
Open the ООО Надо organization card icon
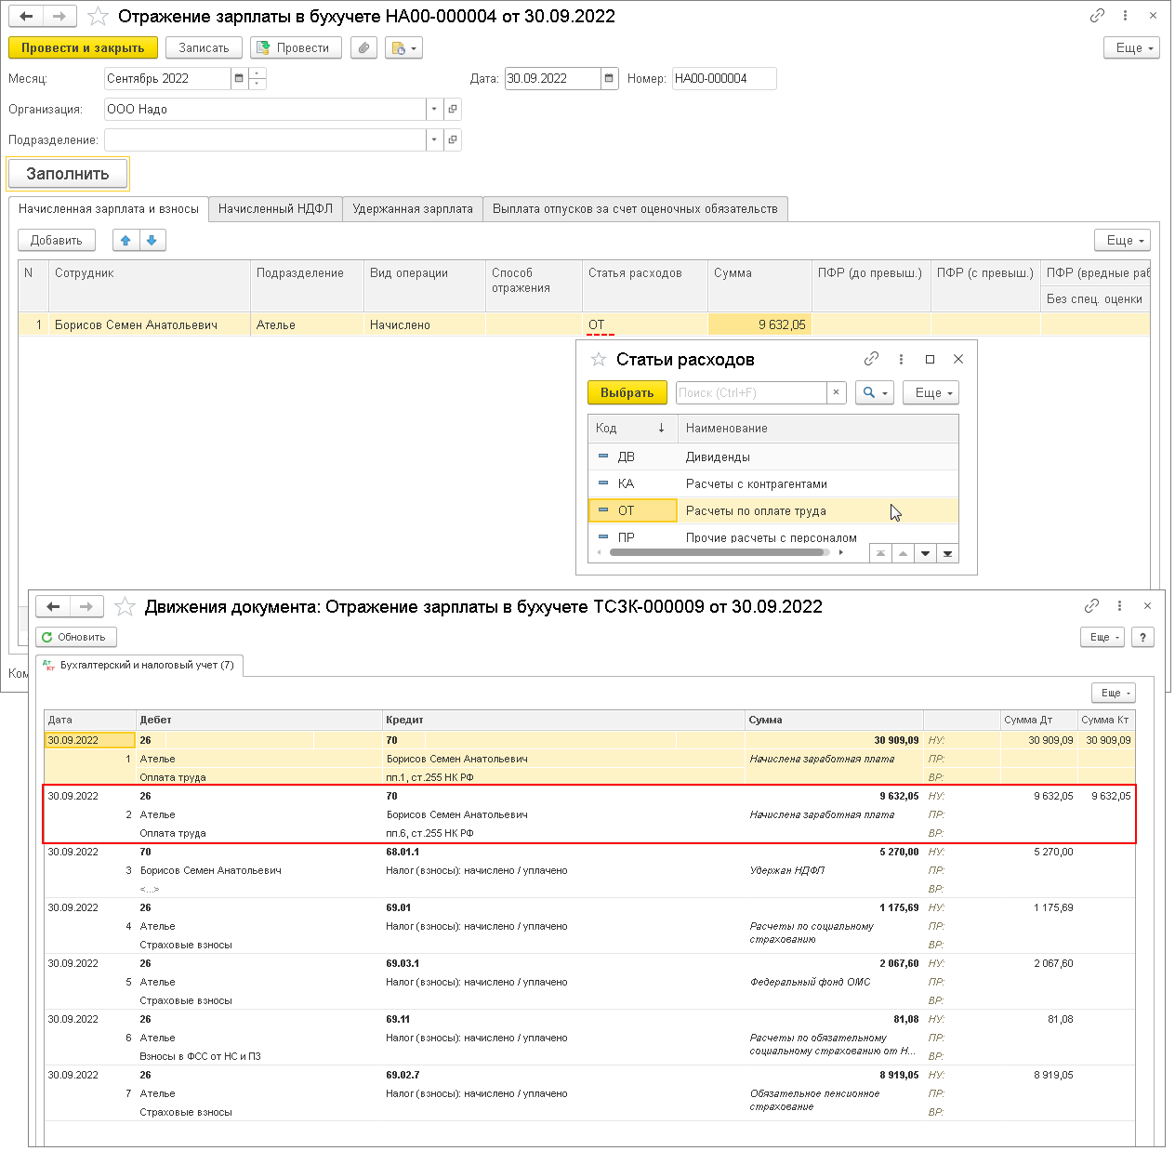(x=453, y=110)
